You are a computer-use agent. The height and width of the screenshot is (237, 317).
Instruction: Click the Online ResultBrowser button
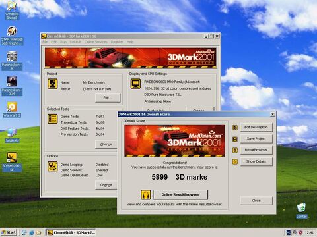pyautogui.click(x=180, y=194)
